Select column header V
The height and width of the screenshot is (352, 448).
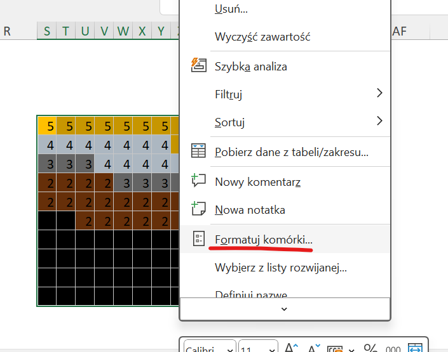click(x=104, y=31)
